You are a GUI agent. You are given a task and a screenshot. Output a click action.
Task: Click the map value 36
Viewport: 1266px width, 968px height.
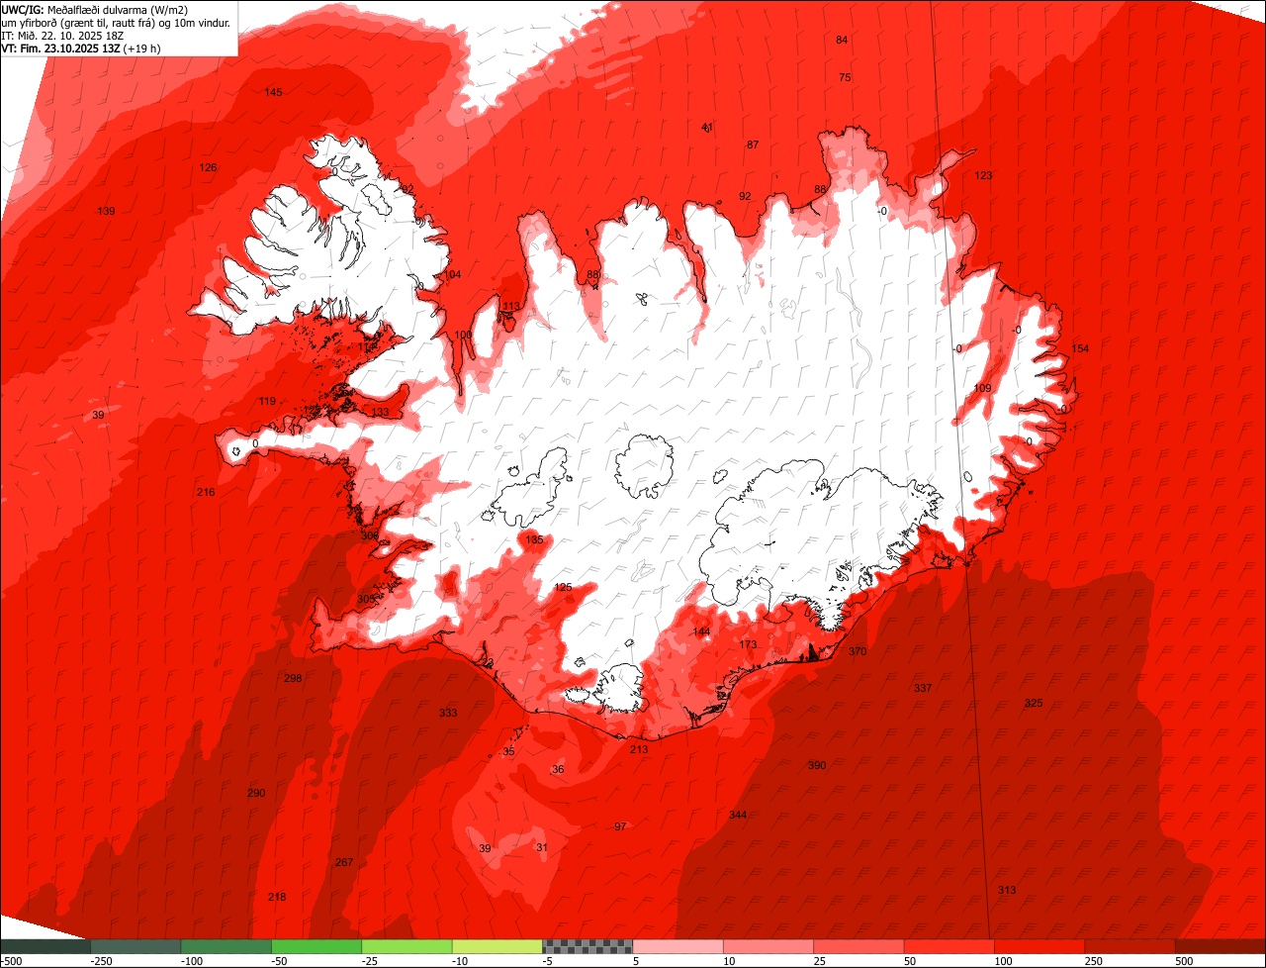(x=558, y=769)
